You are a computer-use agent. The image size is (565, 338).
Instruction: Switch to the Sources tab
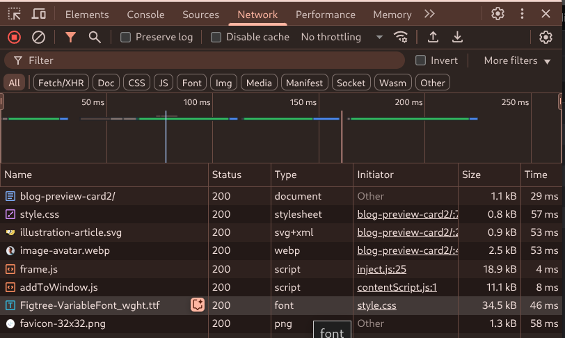[x=200, y=15]
